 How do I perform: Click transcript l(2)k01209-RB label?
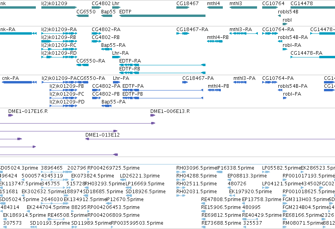59,37
